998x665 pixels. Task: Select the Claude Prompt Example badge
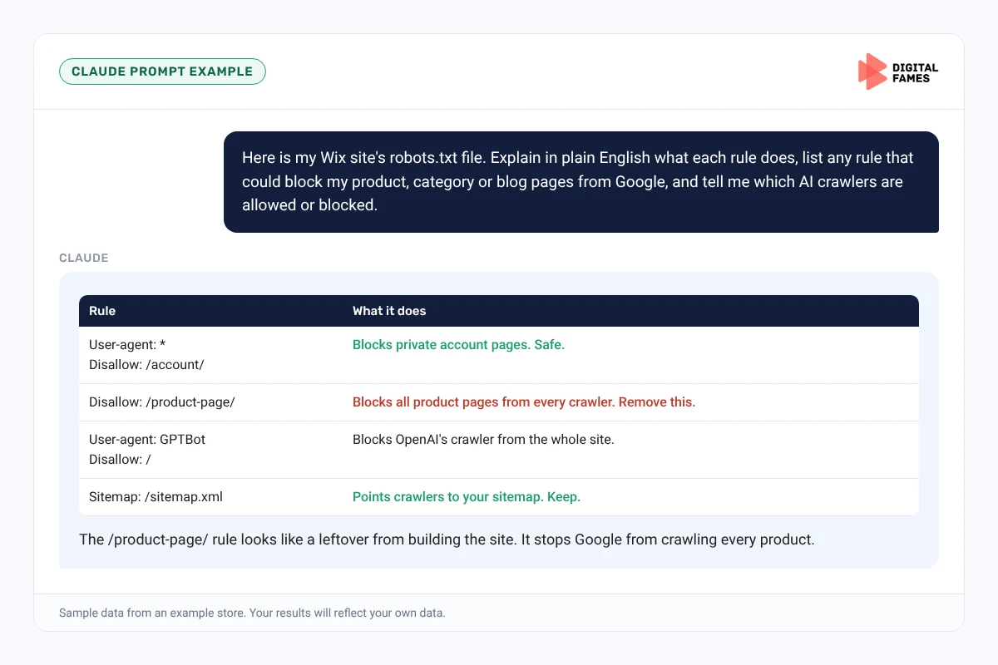(162, 71)
